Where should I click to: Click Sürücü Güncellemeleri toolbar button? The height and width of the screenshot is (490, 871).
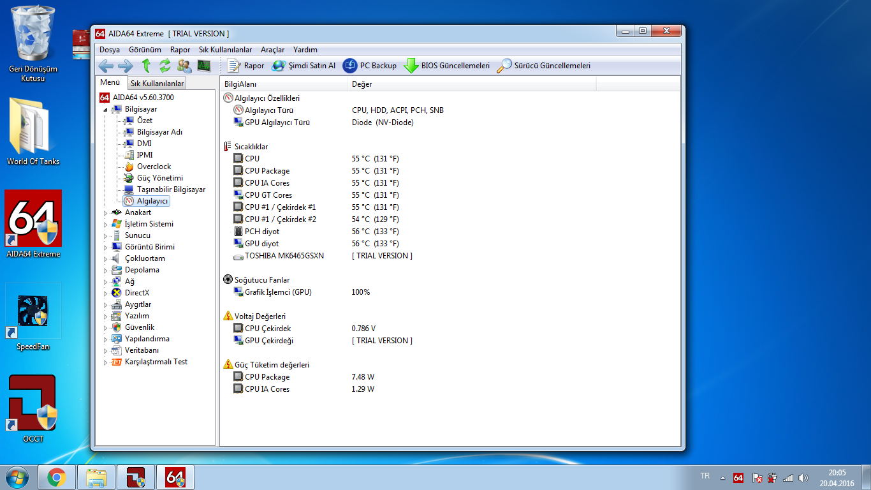[x=544, y=65]
